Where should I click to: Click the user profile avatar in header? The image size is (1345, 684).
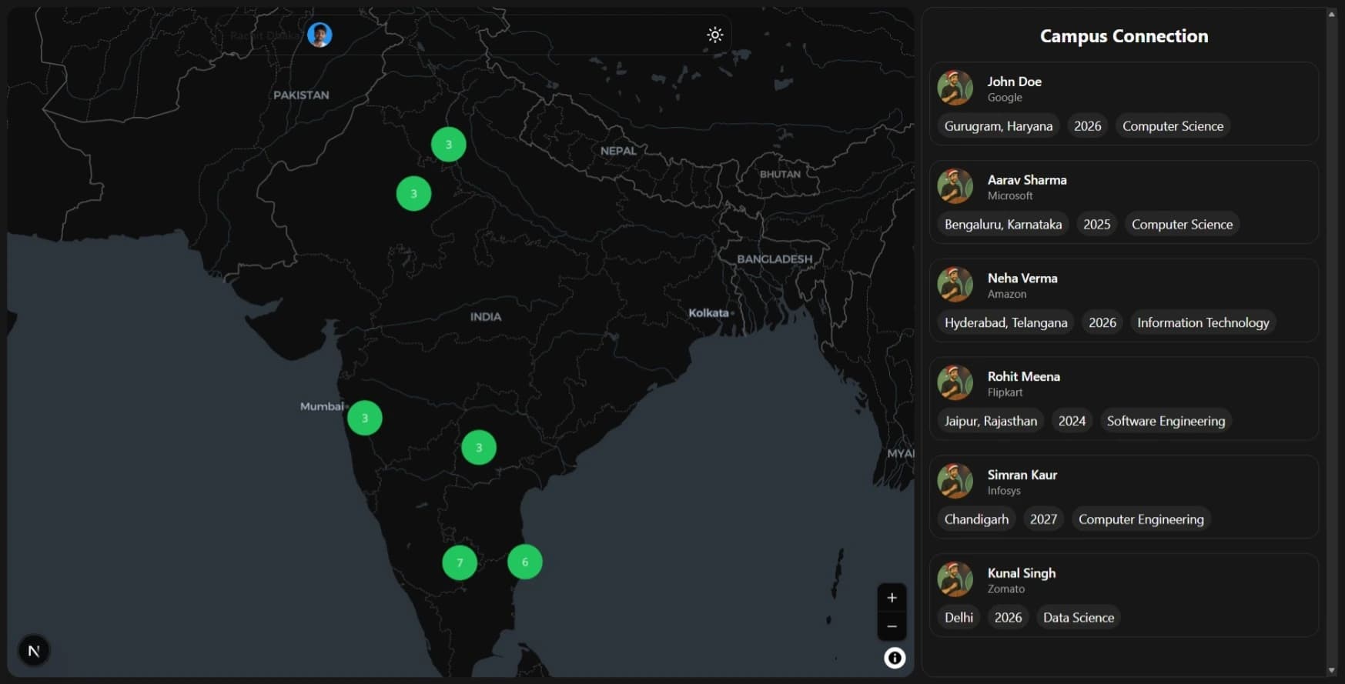click(x=320, y=35)
